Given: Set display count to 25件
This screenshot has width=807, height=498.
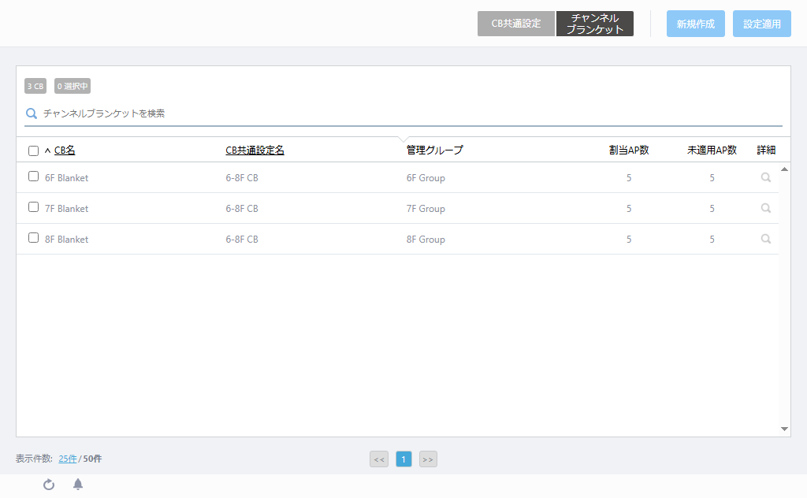Looking at the screenshot, I should (x=68, y=459).
